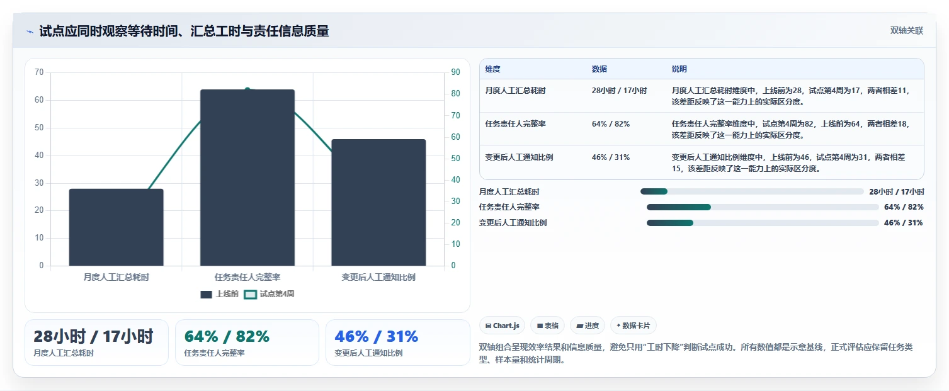Viewport: 949px width, 391px height.
Task: Click the 说明 table column header
Action: click(679, 69)
